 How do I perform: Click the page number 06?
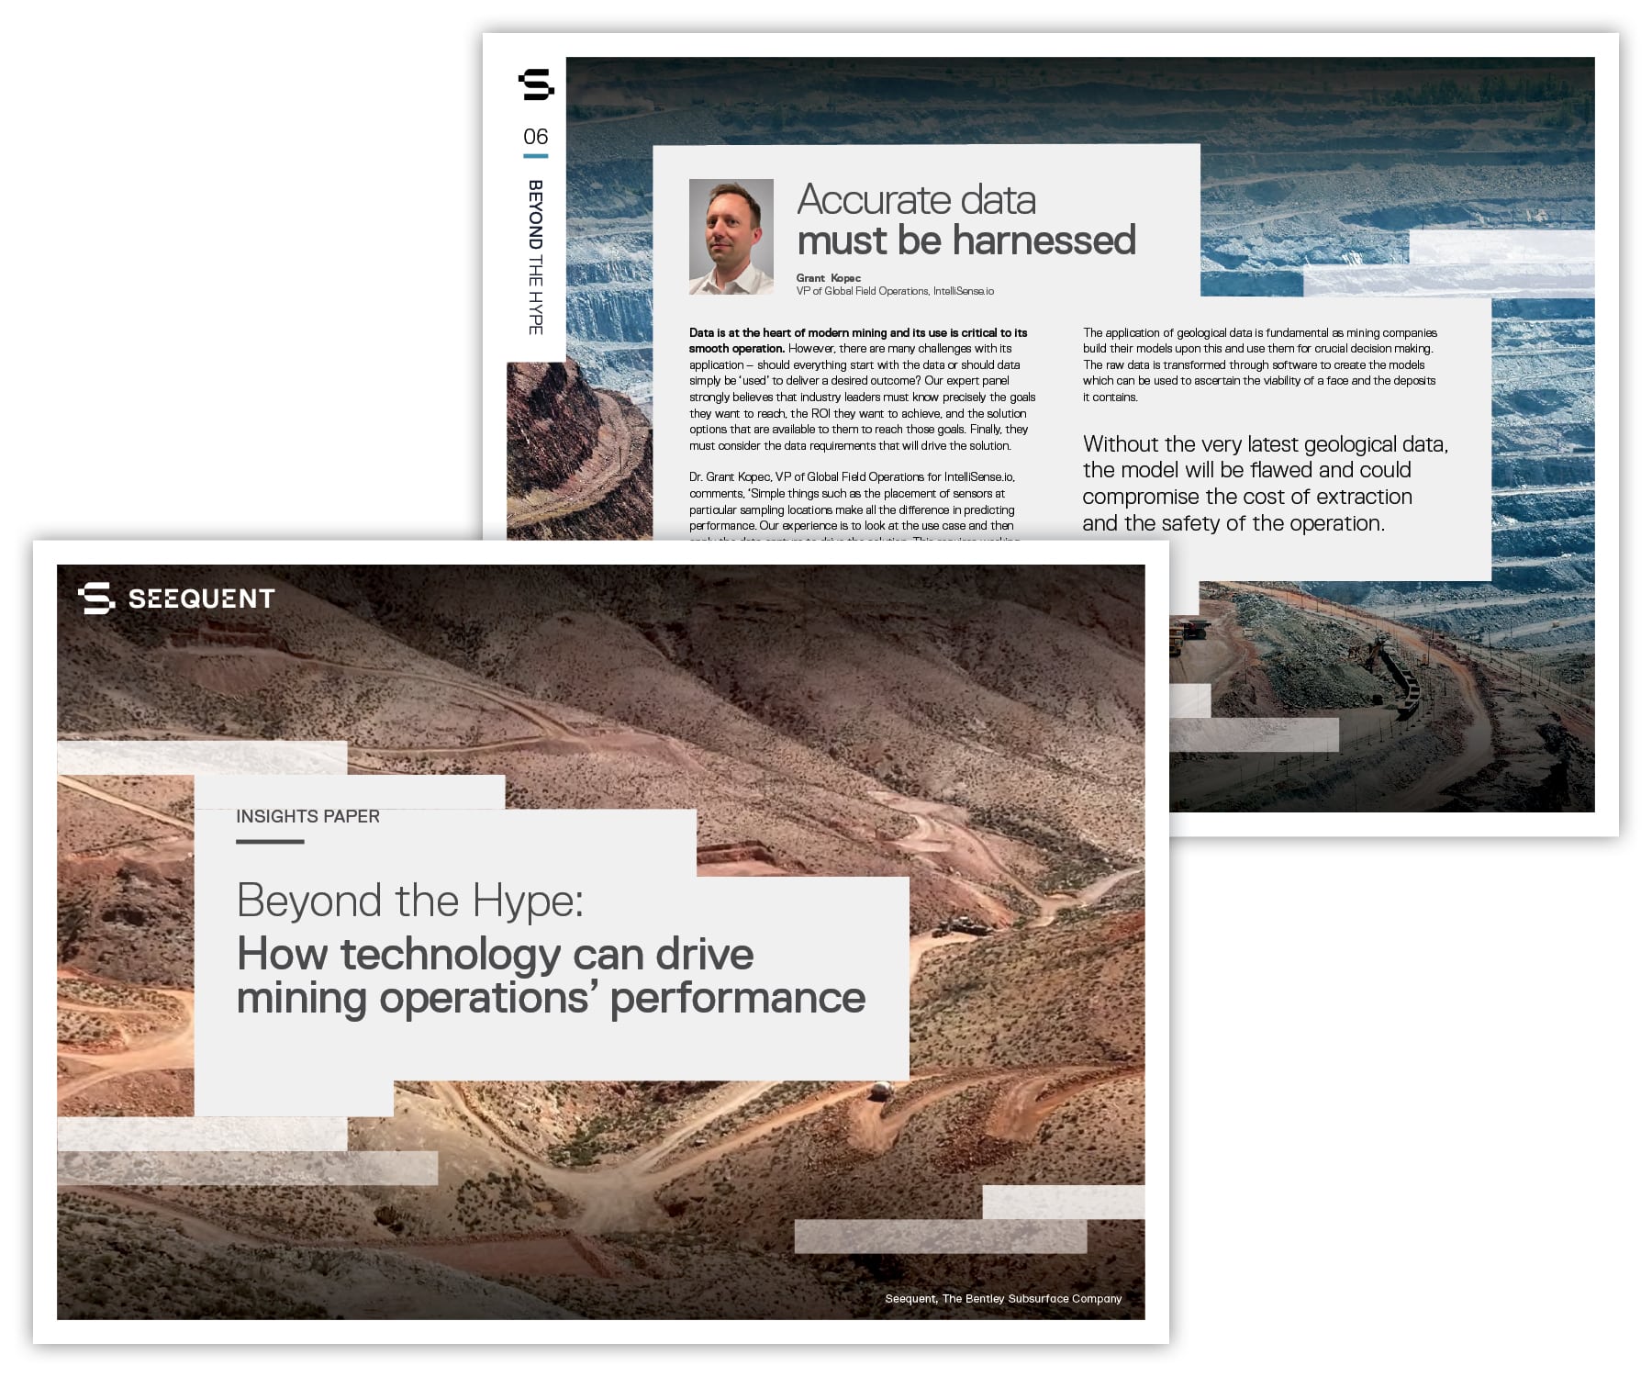[x=535, y=137]
